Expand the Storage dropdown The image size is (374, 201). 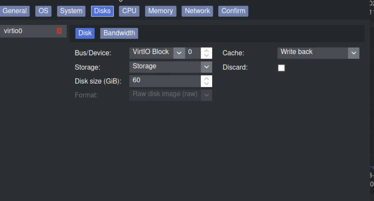(206, 67)
